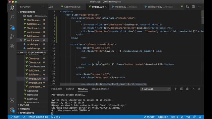
Task: Close the Invoice.vue editor tab
Action: tap(106, 7)
